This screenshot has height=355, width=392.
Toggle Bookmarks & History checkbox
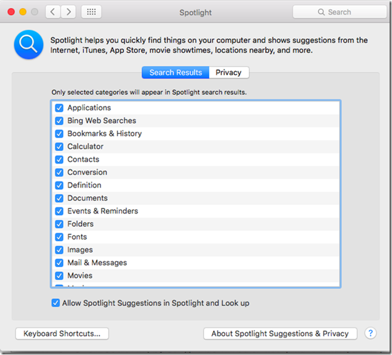[x=59, y=134]
